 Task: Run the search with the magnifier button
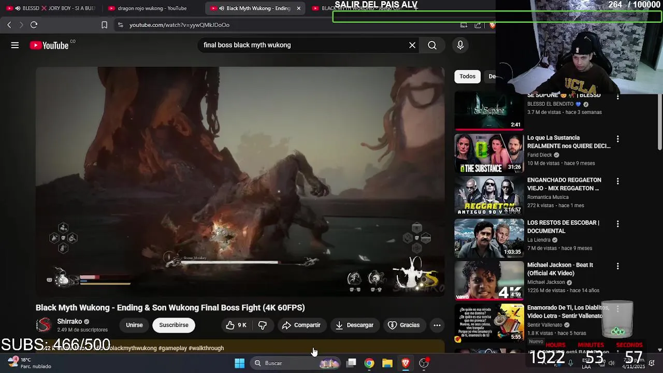click(x=432, y=45)
